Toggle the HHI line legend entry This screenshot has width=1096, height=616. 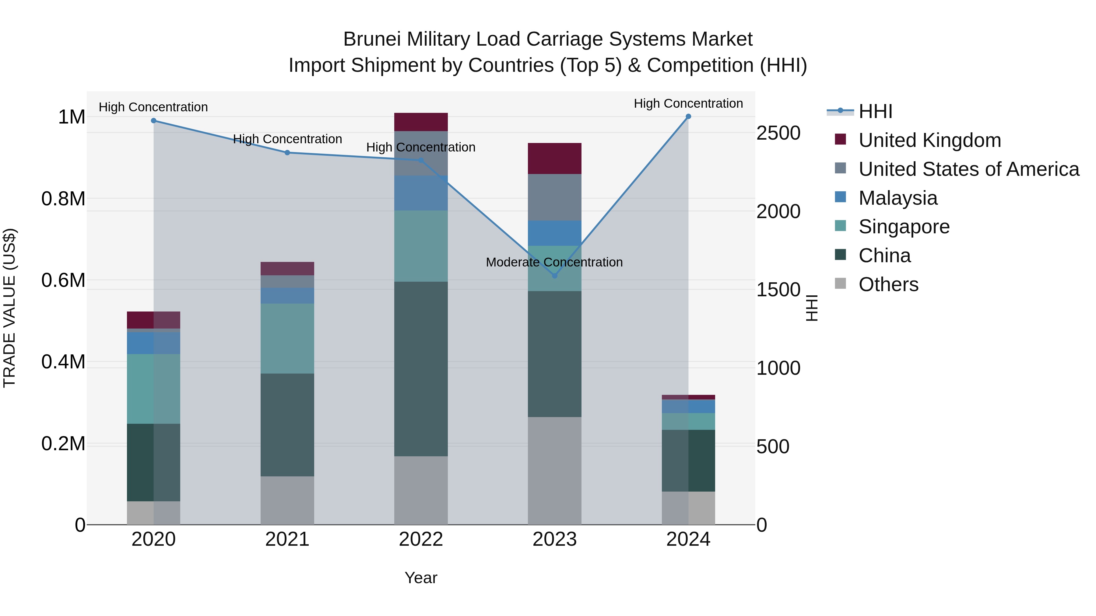pyautogui.click(x=860, y=111)
